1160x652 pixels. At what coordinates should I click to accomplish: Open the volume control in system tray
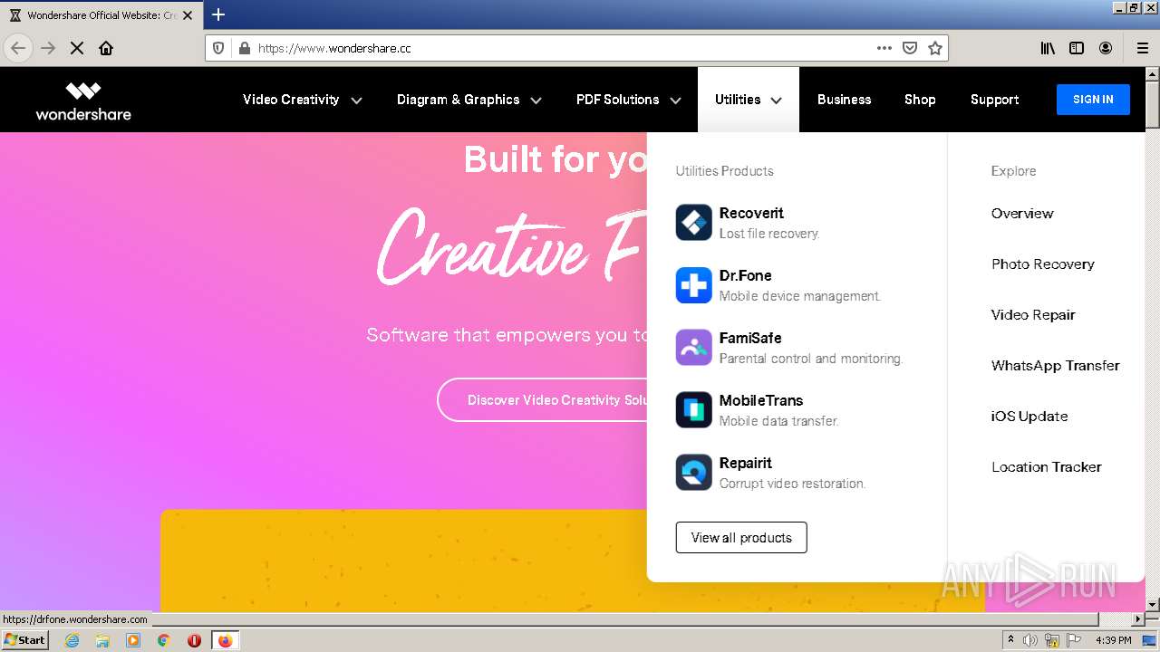click(1031, 640)
